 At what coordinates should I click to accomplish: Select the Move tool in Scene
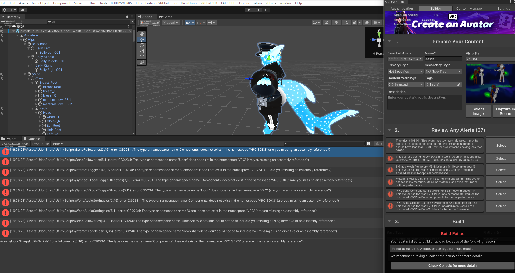pos(142,40)
